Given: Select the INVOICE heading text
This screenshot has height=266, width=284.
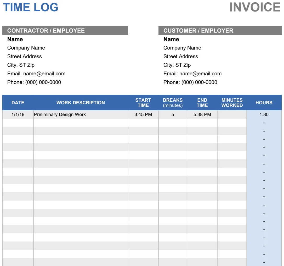Looking at the screenshot, I should [x=255, y=7].
